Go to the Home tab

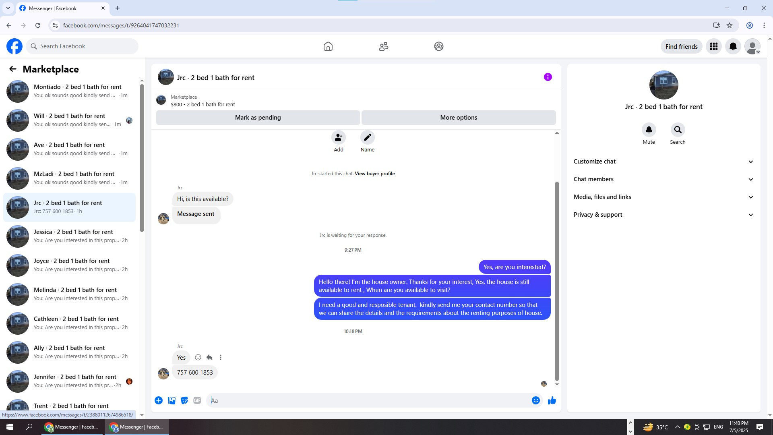(x=328, y=46)
